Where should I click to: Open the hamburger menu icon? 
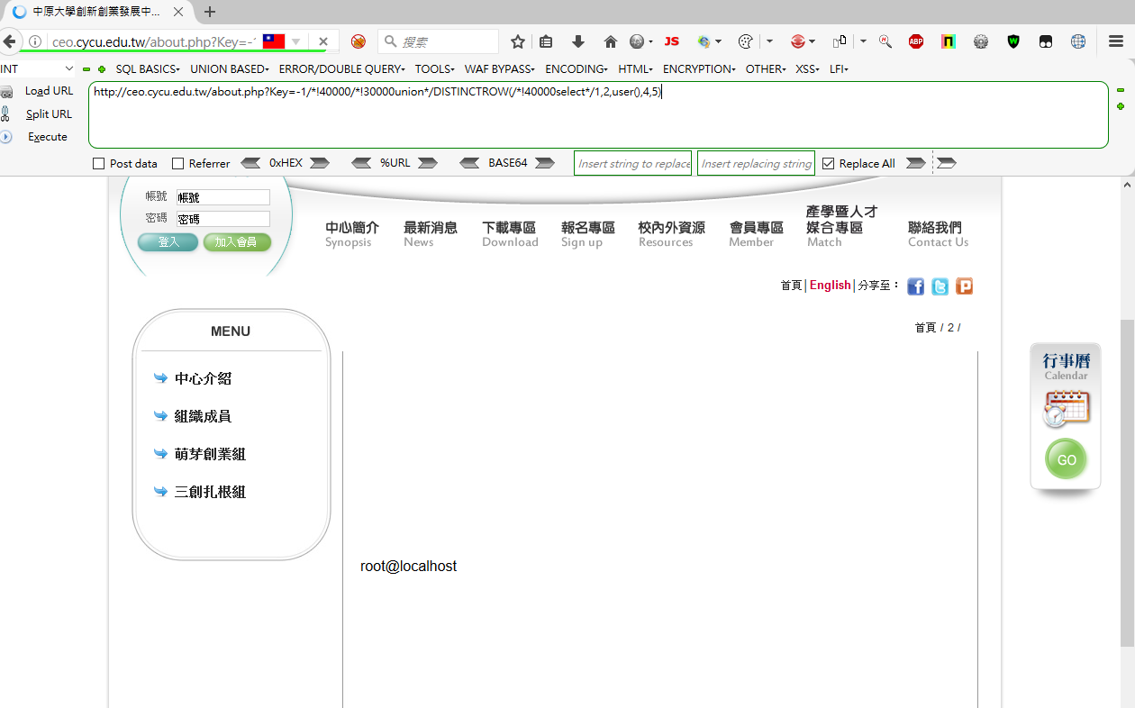point(1116,41)
